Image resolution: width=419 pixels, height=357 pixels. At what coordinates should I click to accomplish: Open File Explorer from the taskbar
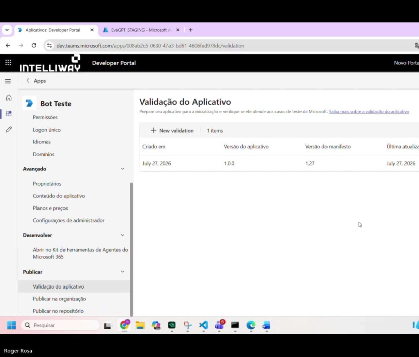(140, 325)
